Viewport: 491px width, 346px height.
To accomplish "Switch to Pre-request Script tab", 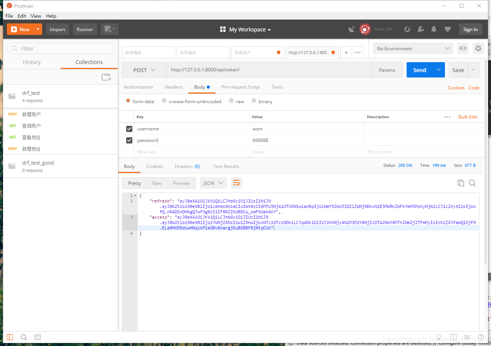I will [x=241, y=87].
